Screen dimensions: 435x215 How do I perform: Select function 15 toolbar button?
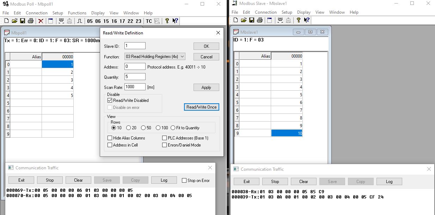click(106, 21)
